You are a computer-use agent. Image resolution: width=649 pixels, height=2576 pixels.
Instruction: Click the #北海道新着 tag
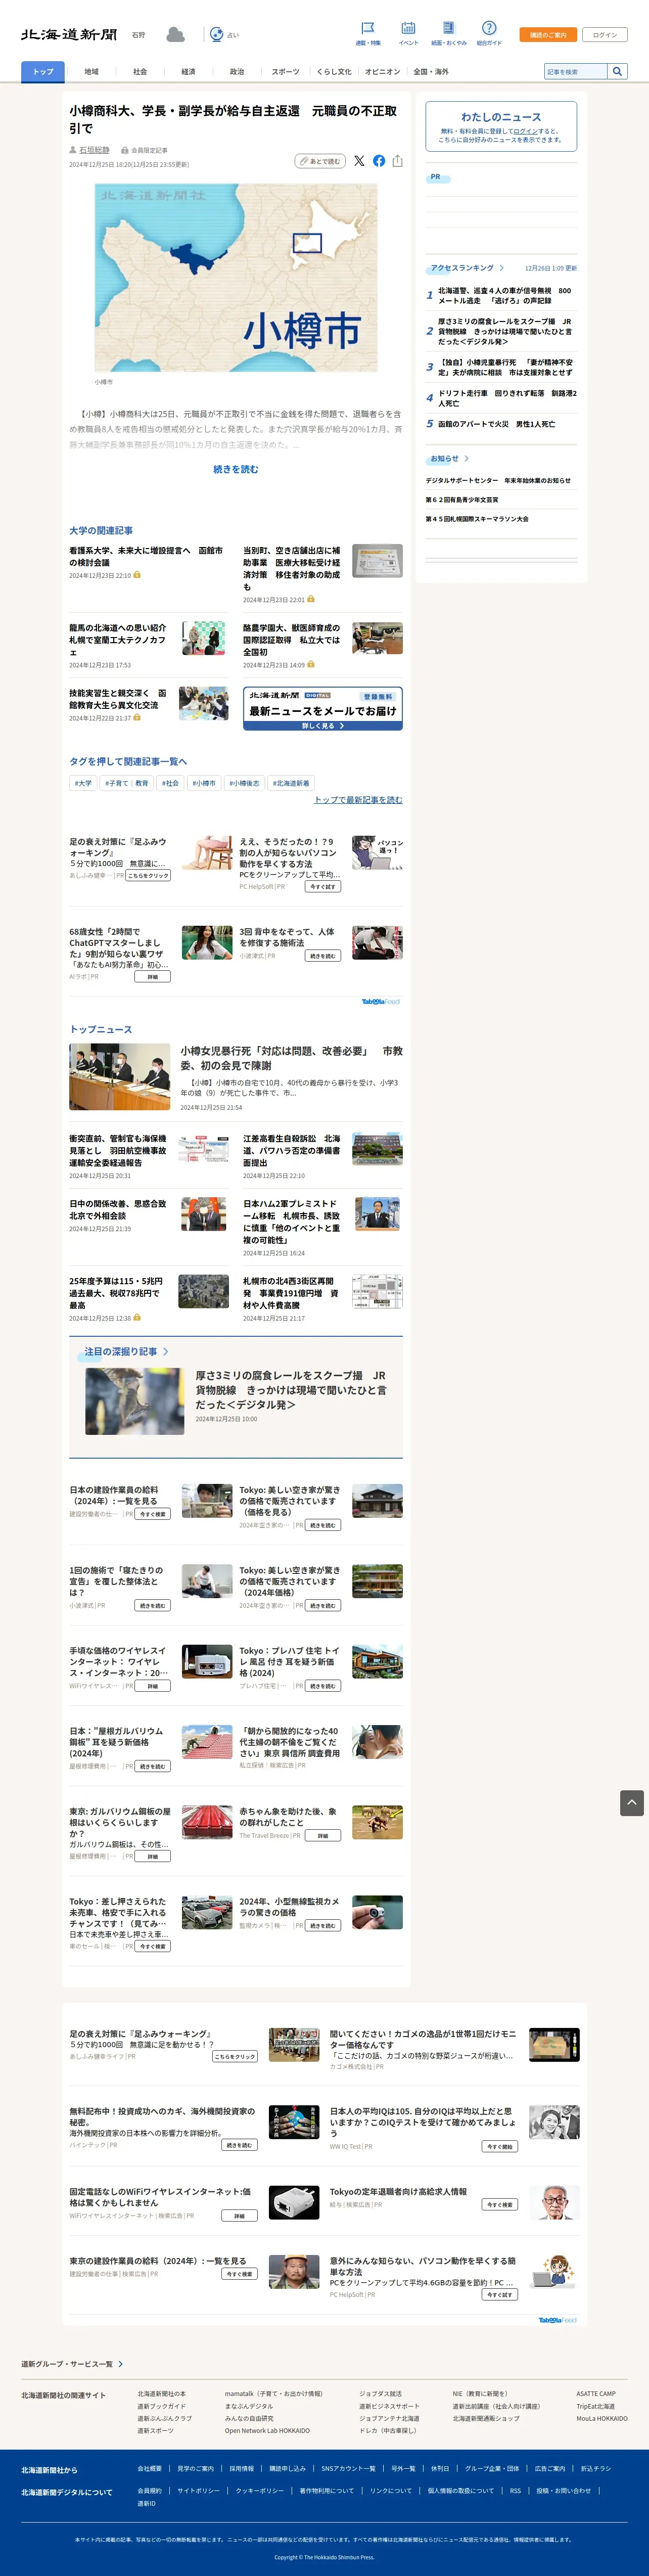point(291,783)
